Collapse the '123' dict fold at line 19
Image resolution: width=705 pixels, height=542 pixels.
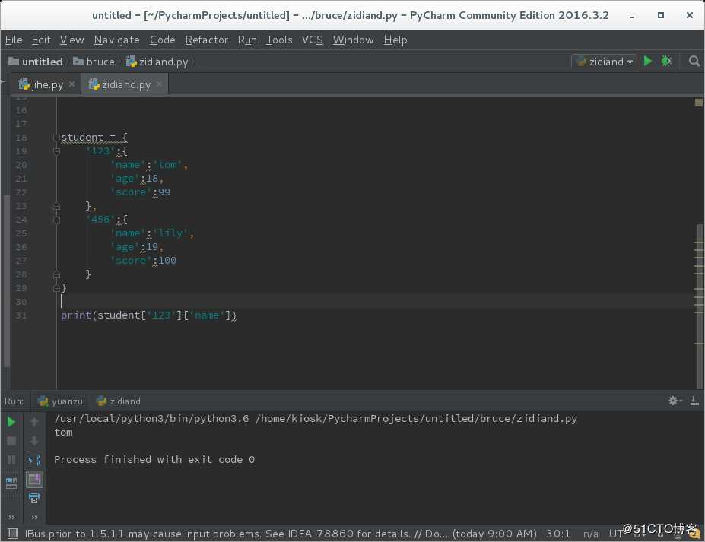pos(56,151)
